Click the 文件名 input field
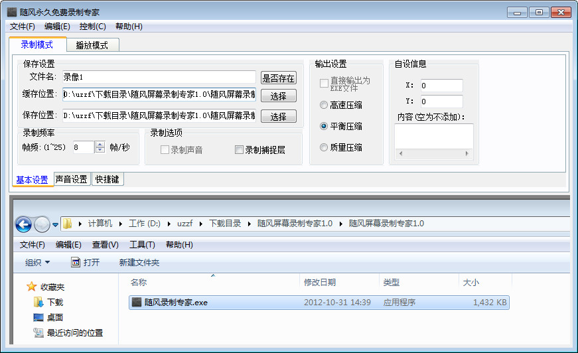The height and width of the screenshot is (353, 578). (x=159, y=77)
